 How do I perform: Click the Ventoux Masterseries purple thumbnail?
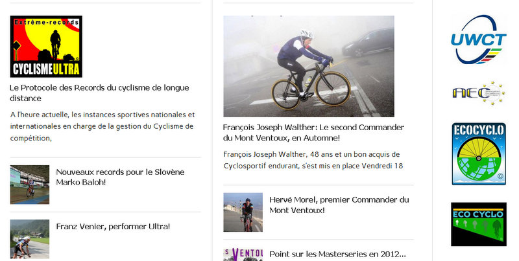tap(243, 255)
